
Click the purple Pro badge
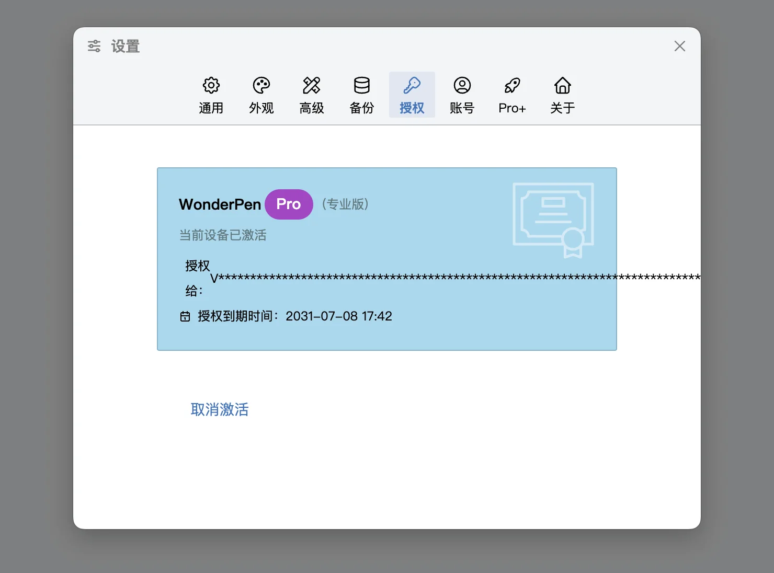289,204
